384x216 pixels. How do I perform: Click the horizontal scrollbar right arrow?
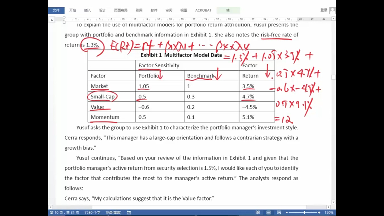click(329, 207)
